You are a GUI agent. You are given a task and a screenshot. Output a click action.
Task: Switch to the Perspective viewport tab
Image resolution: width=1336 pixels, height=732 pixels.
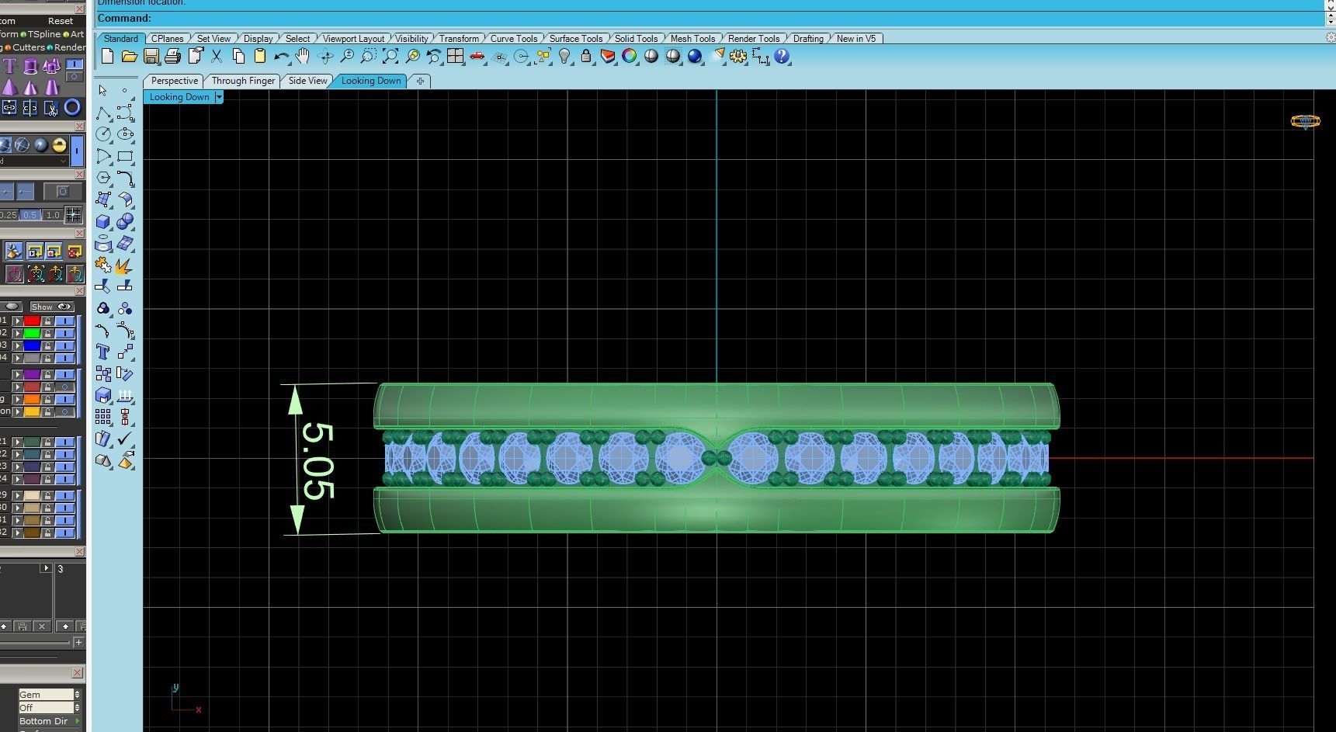(175, 81)
